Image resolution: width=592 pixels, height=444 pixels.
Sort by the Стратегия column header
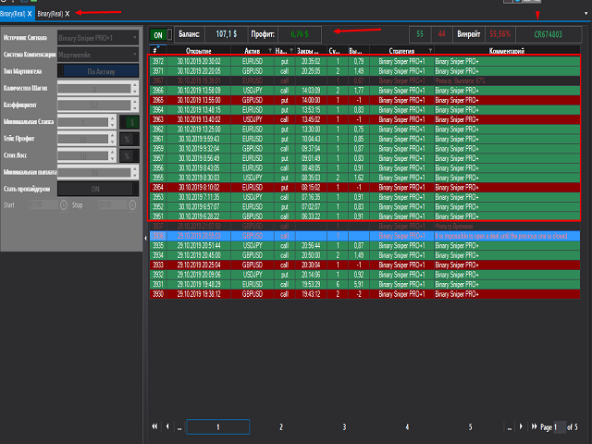400,50
